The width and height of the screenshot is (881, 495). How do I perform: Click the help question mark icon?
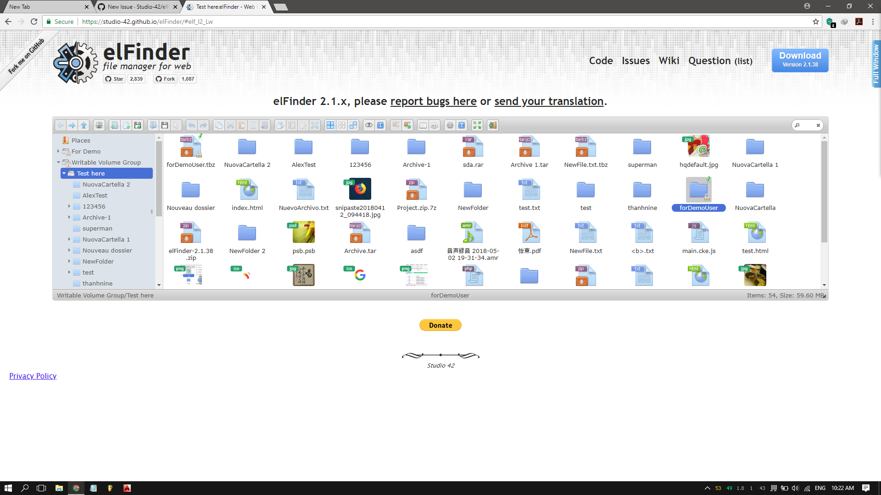coord(462,125)
